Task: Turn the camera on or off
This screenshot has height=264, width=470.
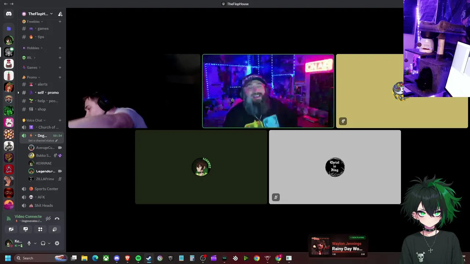Action: coord(11,229)
